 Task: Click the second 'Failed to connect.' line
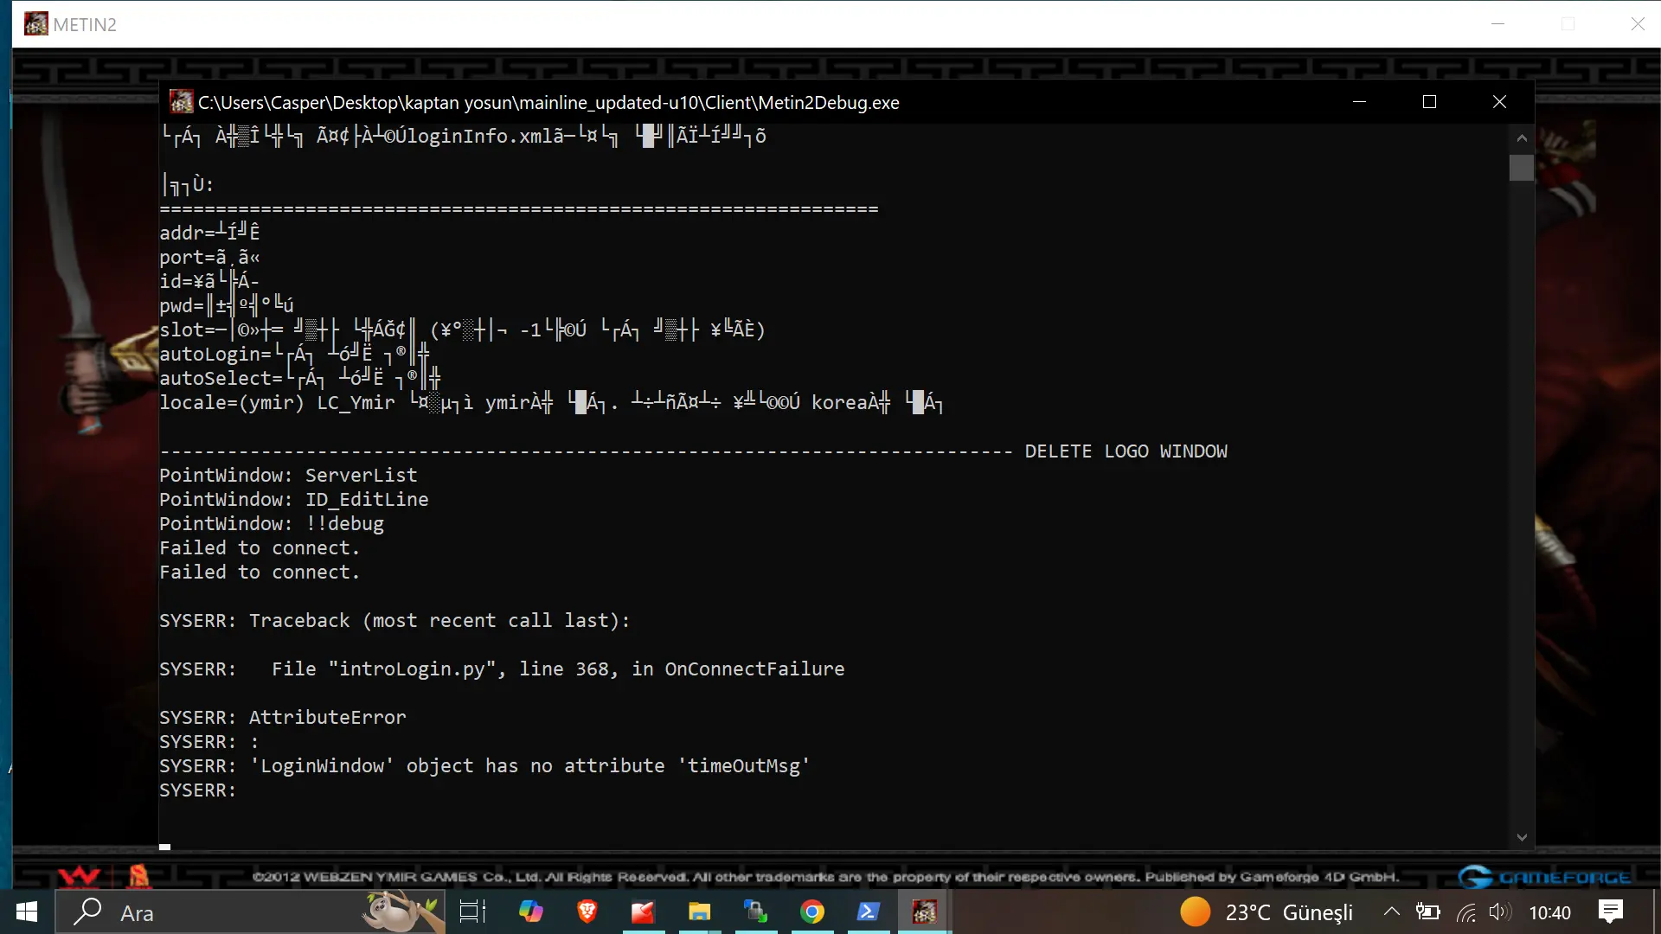click(260, 573)
